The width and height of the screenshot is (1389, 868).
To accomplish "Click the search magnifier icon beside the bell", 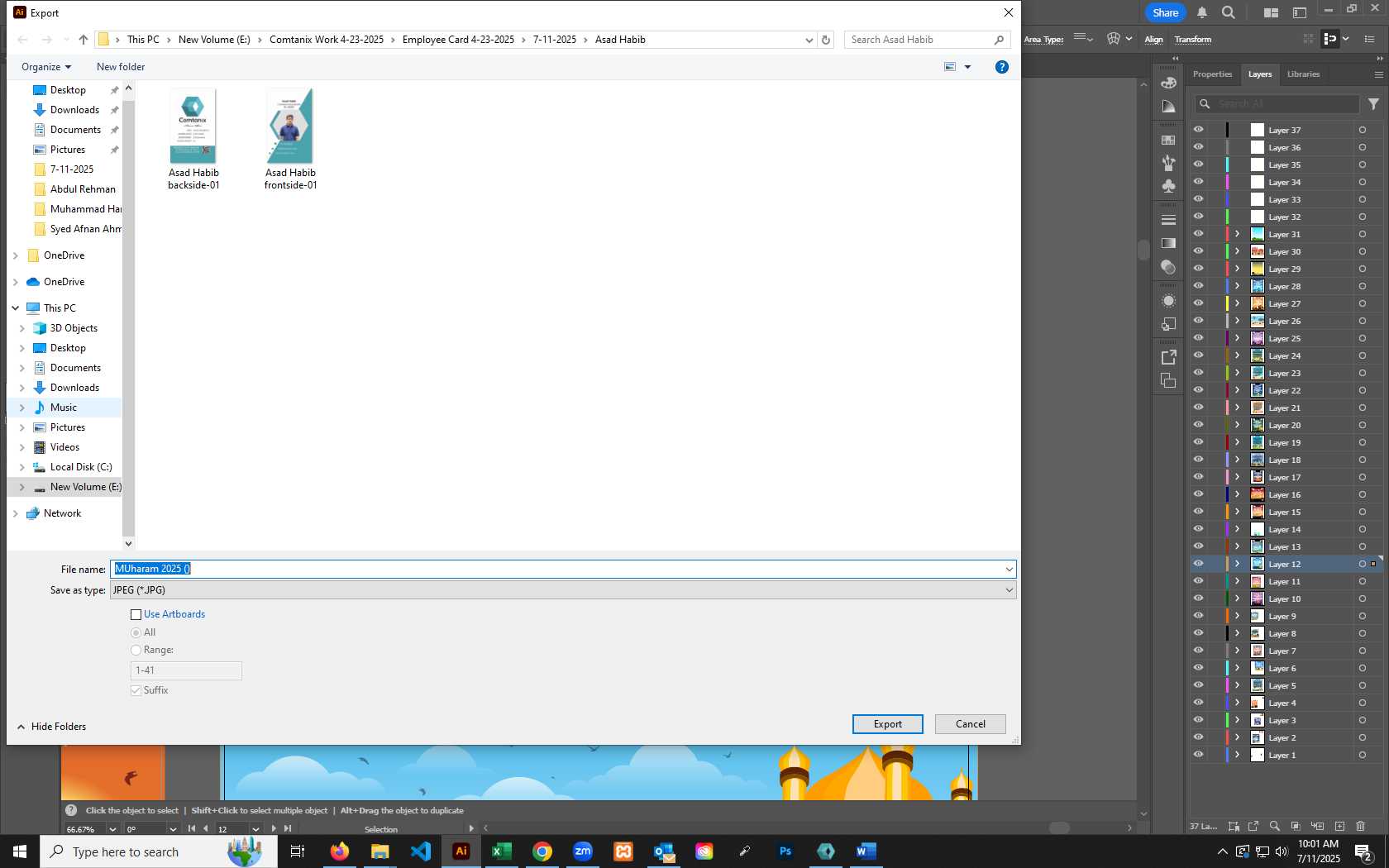I will (x=1229, y=12).
